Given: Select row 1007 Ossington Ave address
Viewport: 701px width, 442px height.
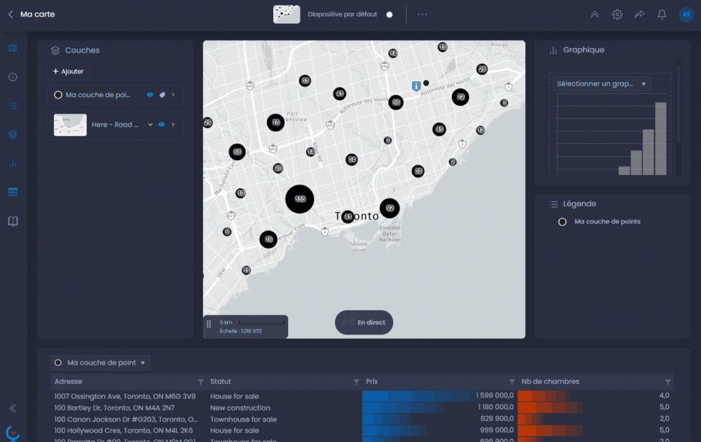Looking at the screenshot, I should coord(125,396).
